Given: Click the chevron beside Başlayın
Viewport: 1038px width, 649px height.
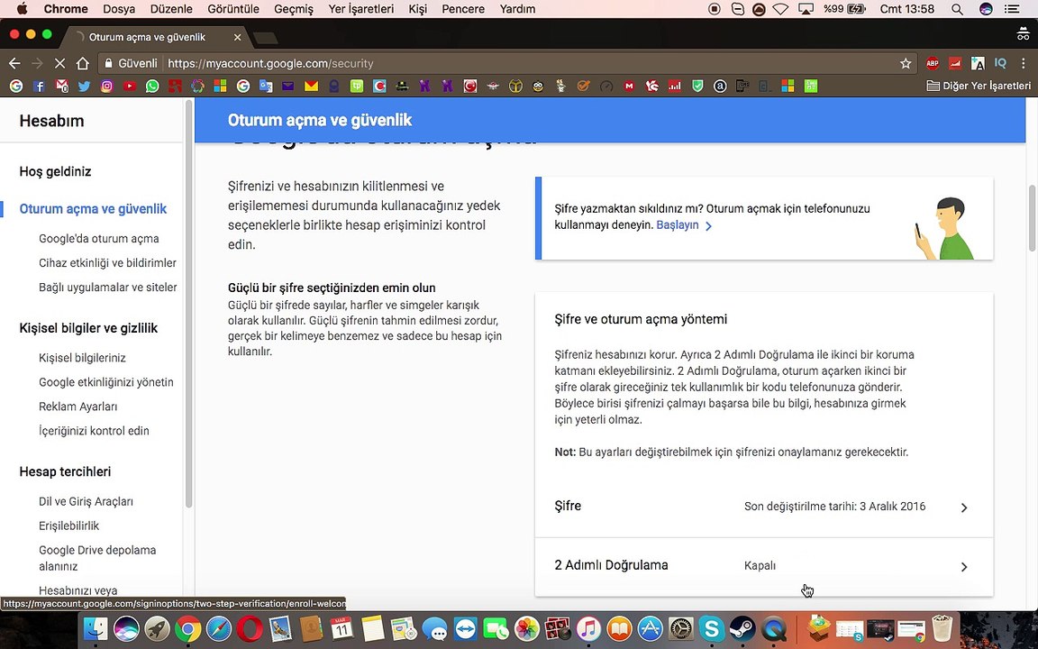Looking at the screenshot, I should [708, 226].
